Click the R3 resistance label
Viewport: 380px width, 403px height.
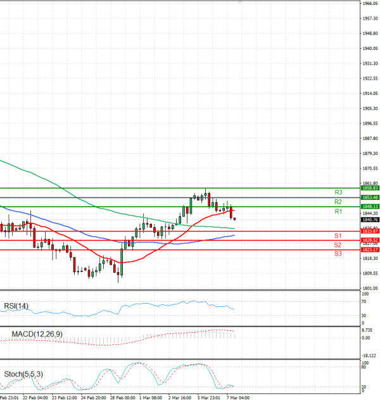(x=338, y=192)
